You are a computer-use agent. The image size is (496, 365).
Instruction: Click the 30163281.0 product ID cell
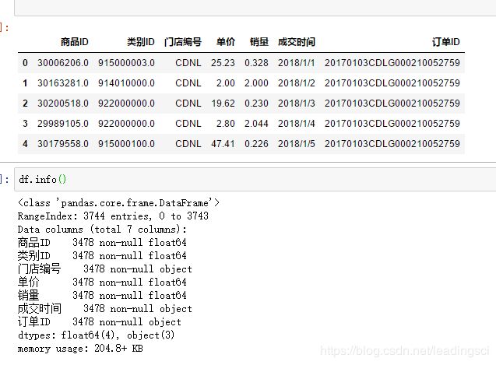63,82
